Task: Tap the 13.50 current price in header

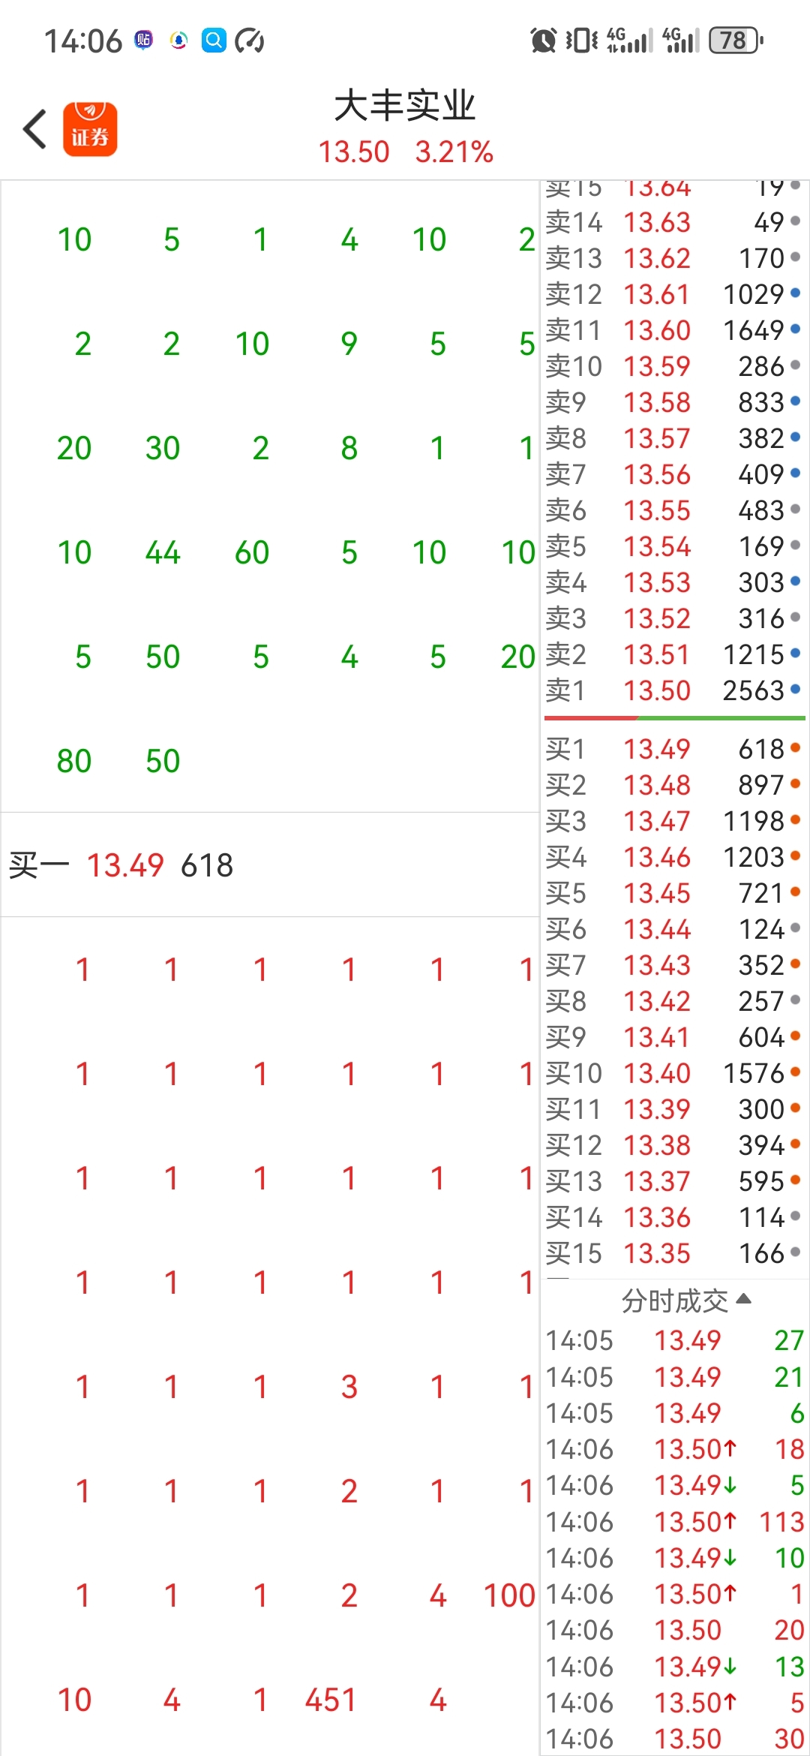Action: click(x=354, y=152)
